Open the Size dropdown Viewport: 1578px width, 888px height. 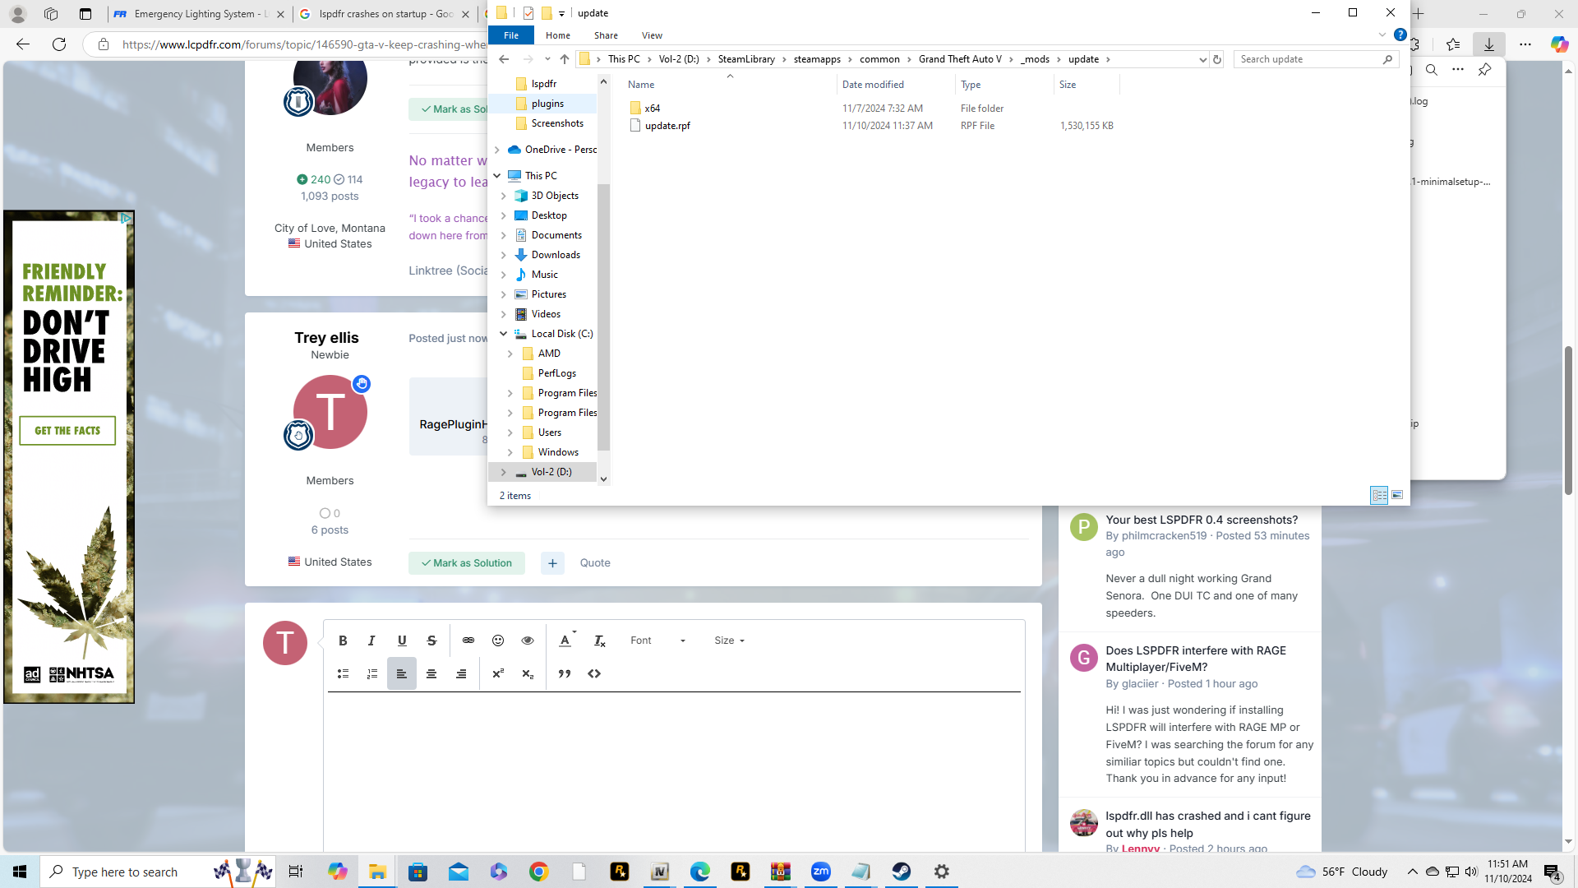coord(729,641)
